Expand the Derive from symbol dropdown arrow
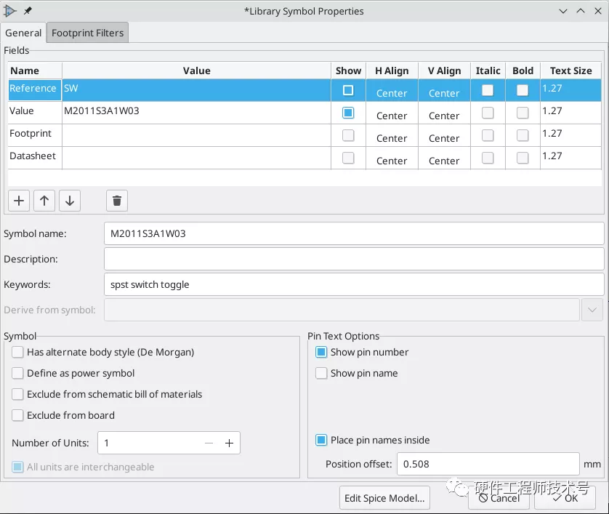The height and width of the screenshot is (514, 609). [592, 310]
